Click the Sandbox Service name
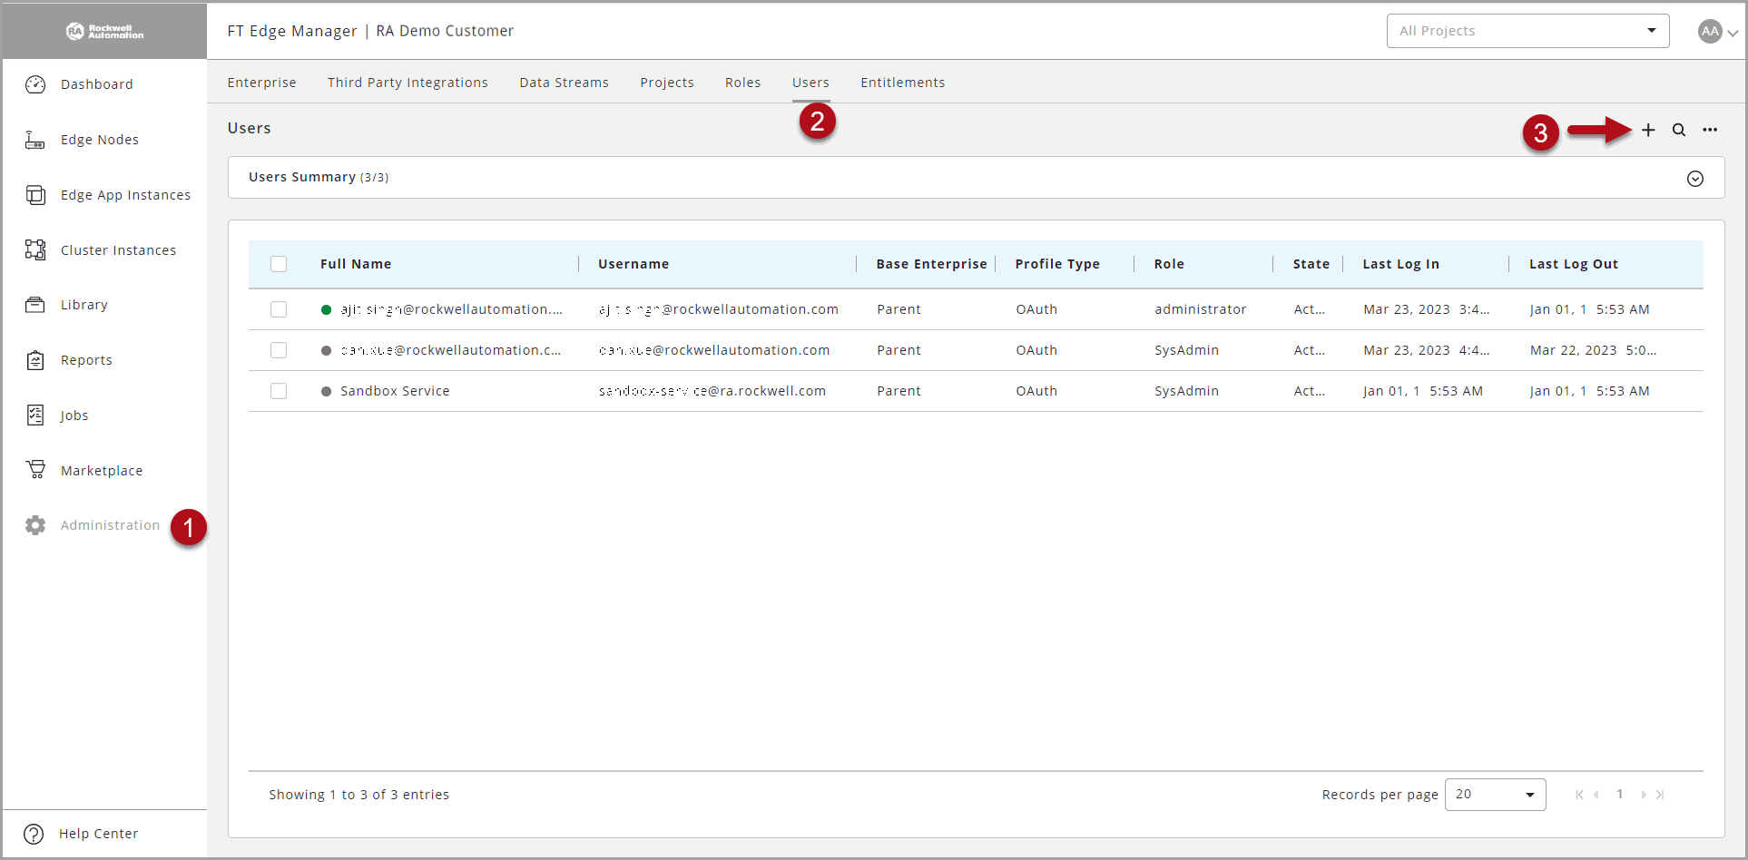 395,391
